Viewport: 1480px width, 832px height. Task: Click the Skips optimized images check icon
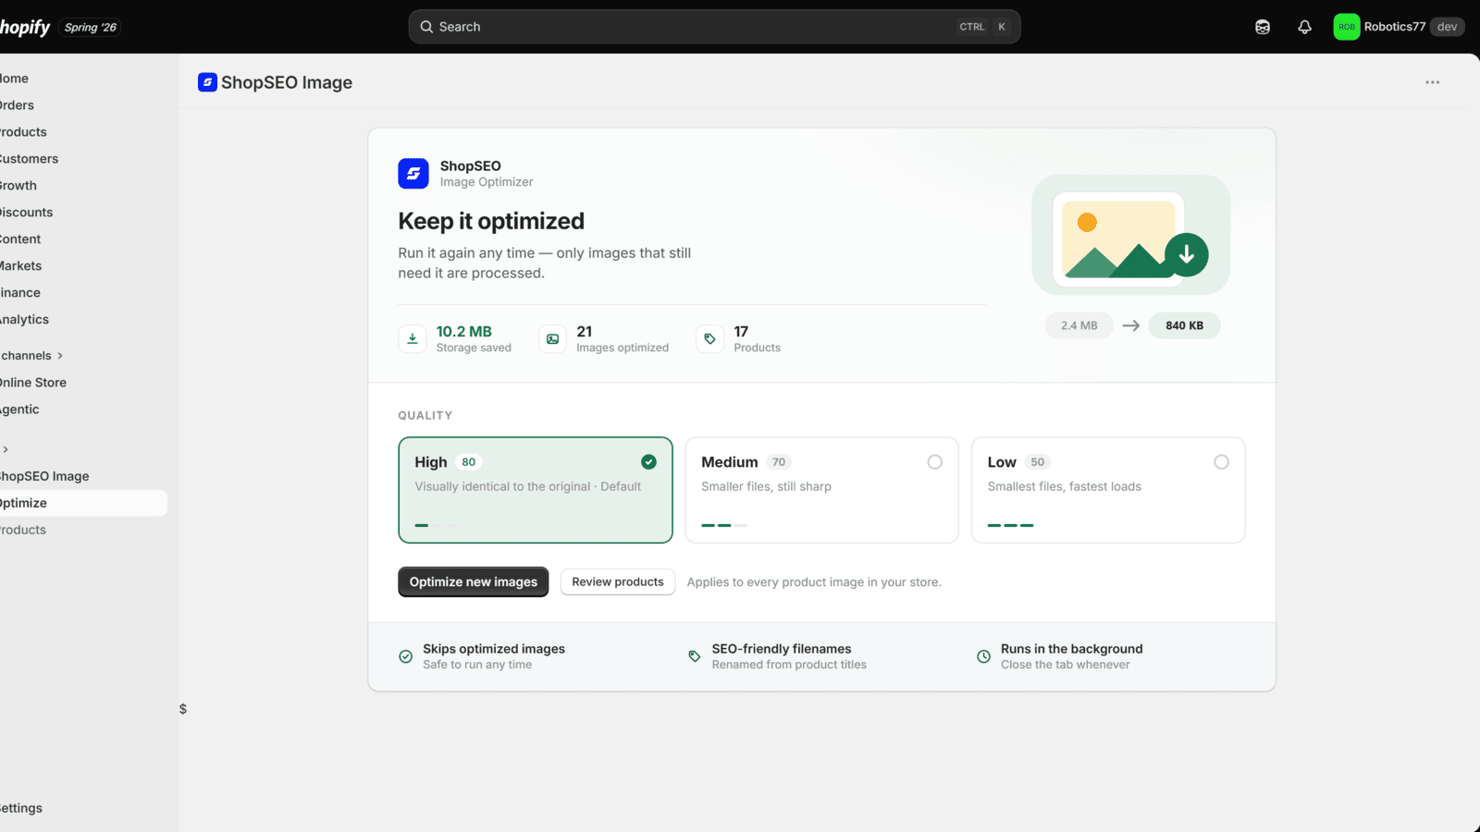click(x=405, y=656)
